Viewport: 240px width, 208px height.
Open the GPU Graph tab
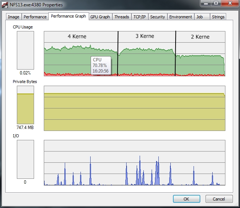(100, 17)
